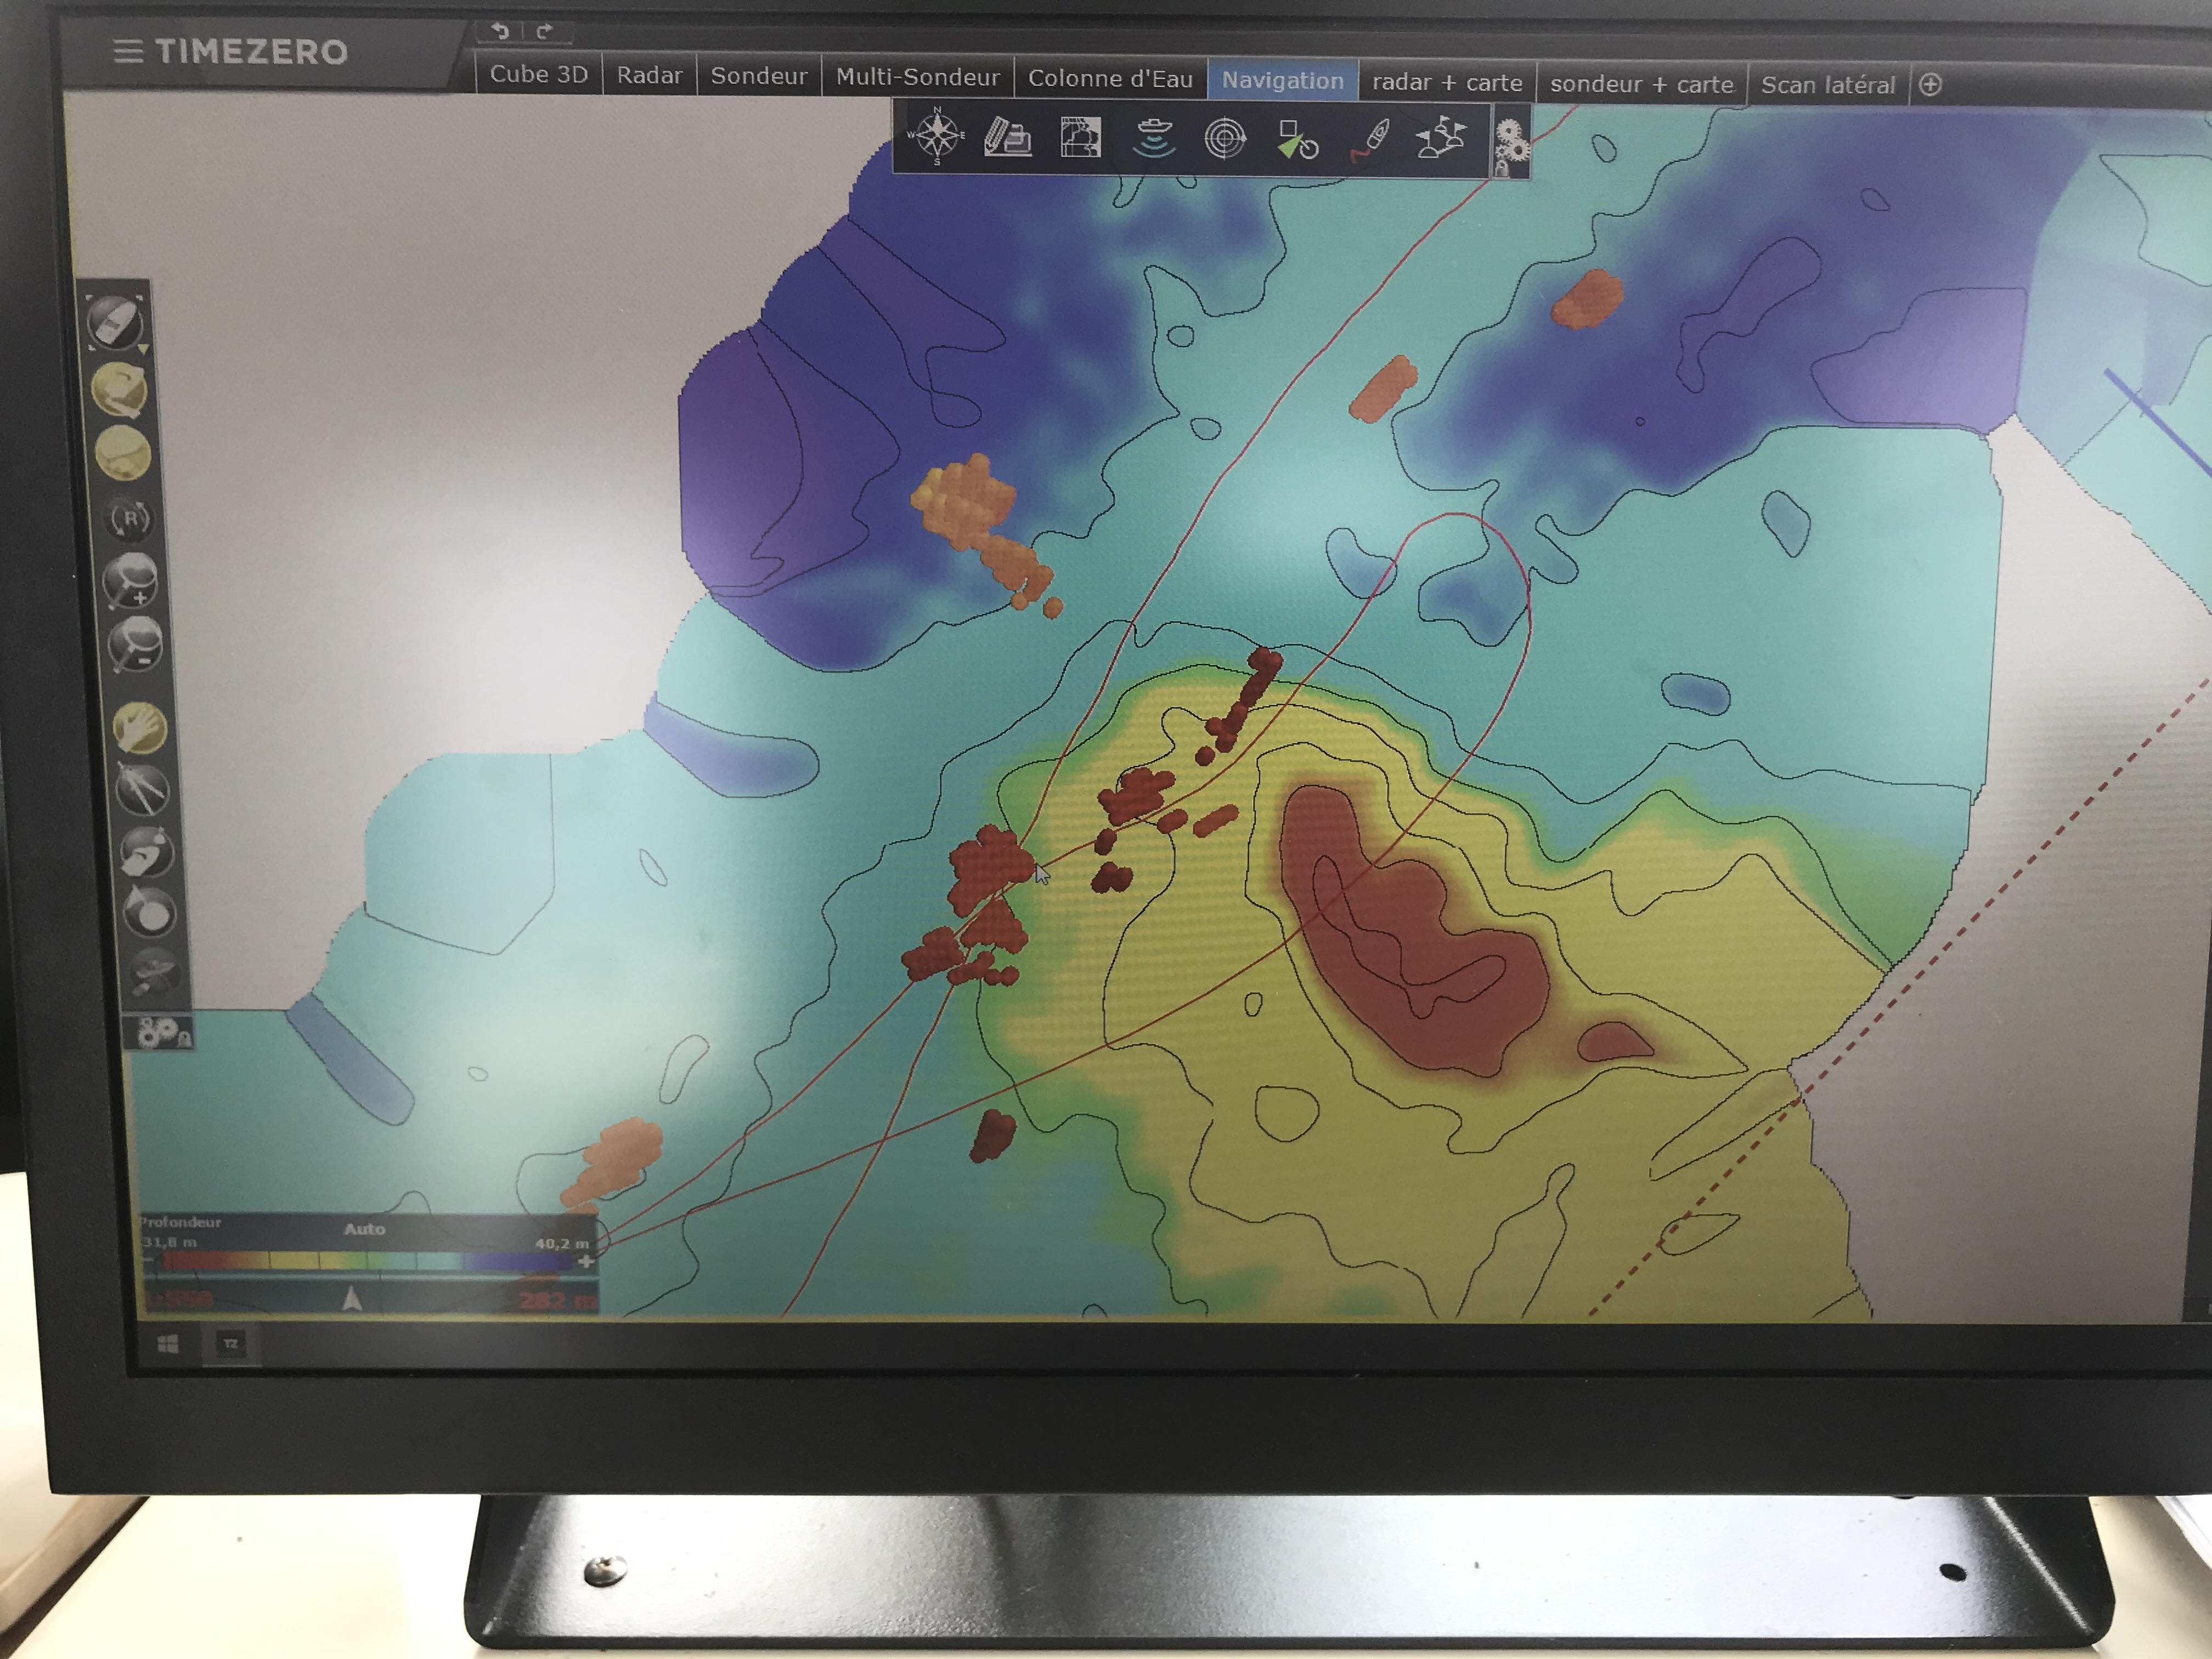The height and width of the screenshot is (1659, 2212).
Task: Toggle Auto depth color scale mode
Action: click(364, 1229)
